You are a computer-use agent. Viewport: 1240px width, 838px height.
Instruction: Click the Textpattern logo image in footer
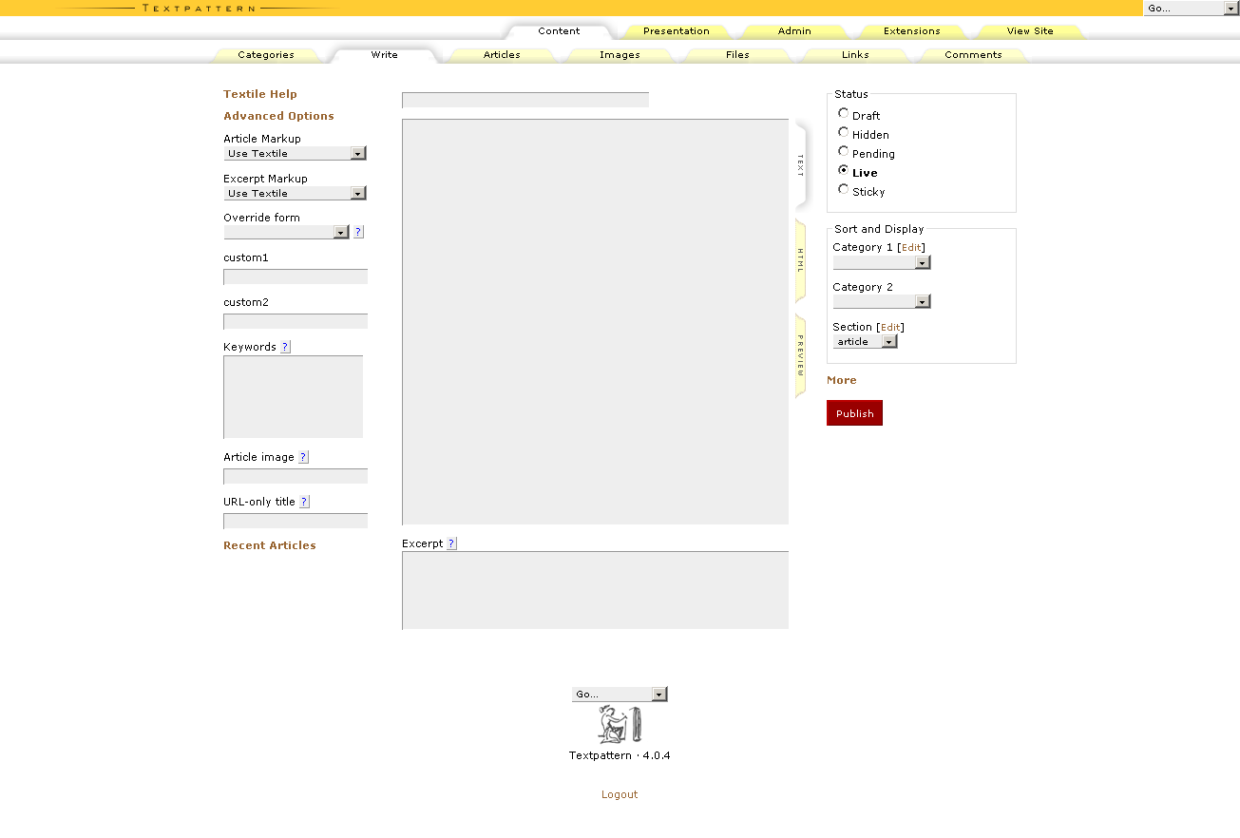point(620,725)
